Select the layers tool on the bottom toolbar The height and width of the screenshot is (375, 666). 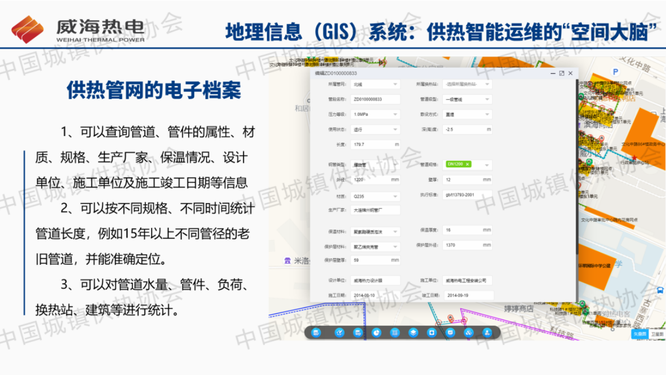(413, 333)
